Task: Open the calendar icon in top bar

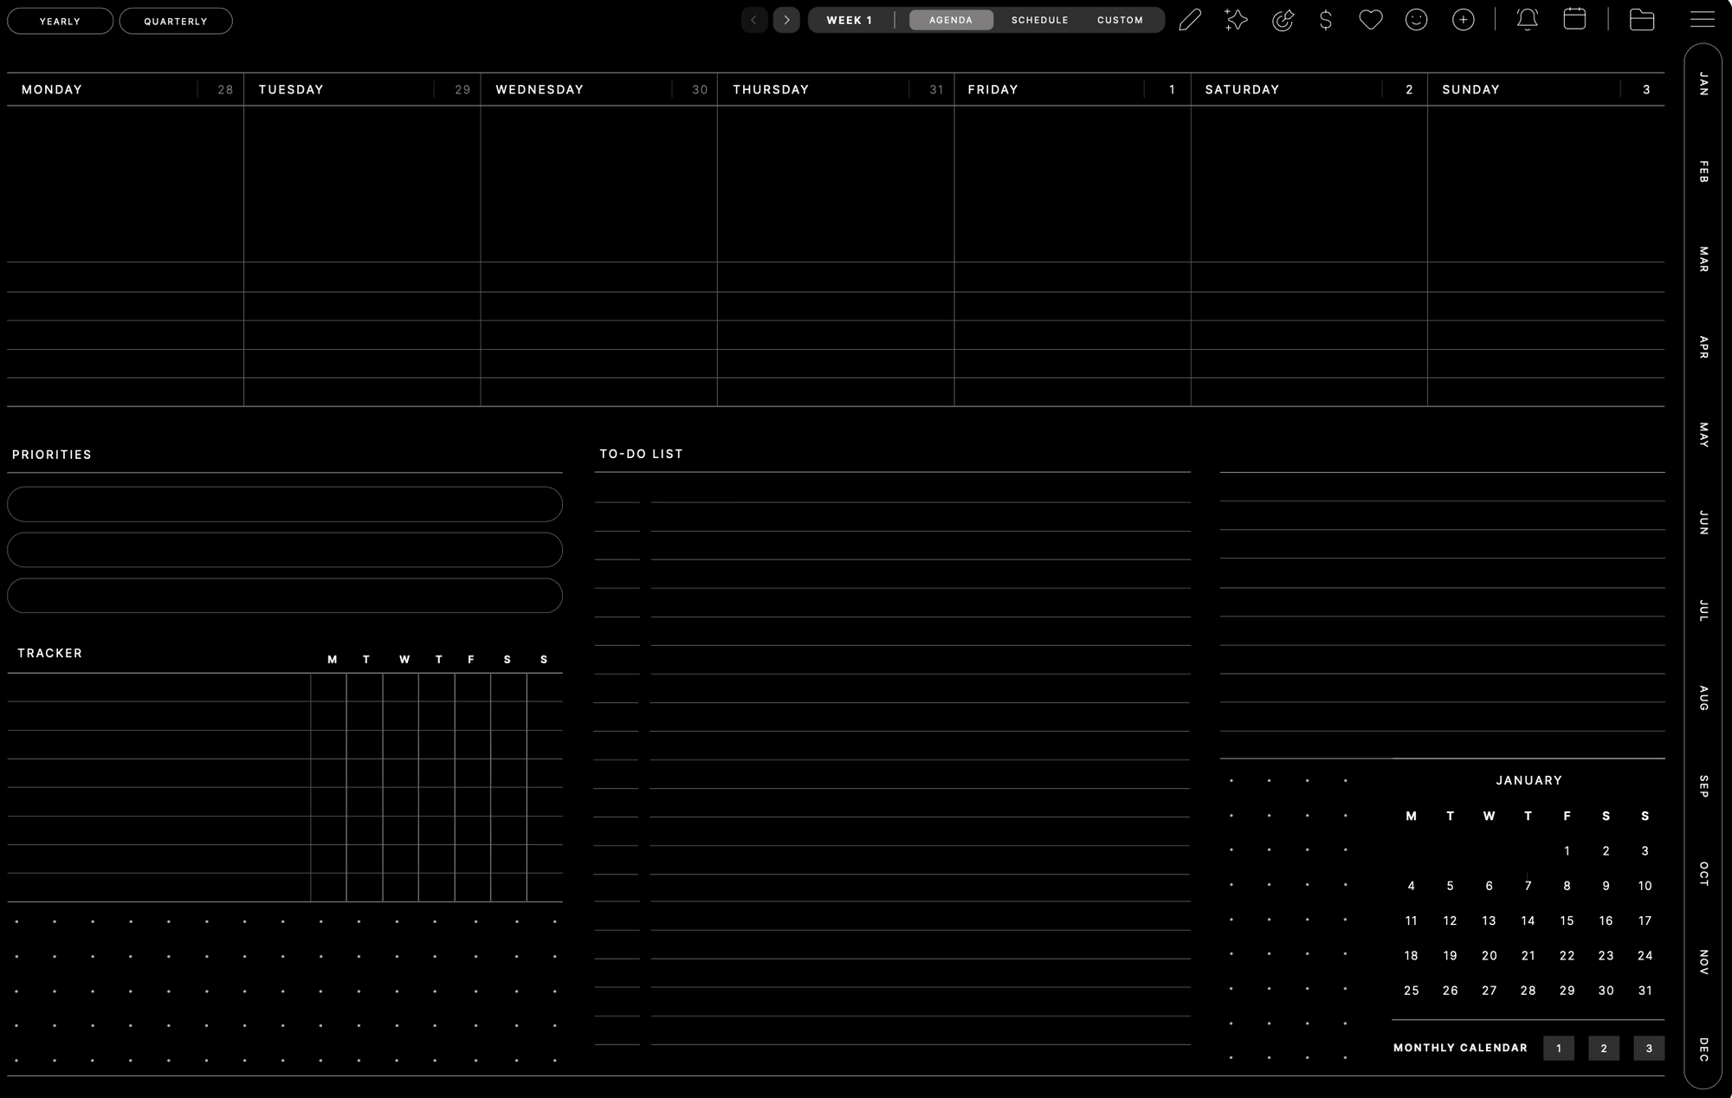Action: (1574, 19)
